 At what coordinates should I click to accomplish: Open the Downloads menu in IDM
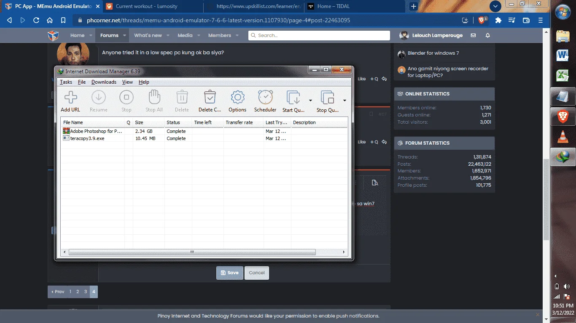click(104, 82)
